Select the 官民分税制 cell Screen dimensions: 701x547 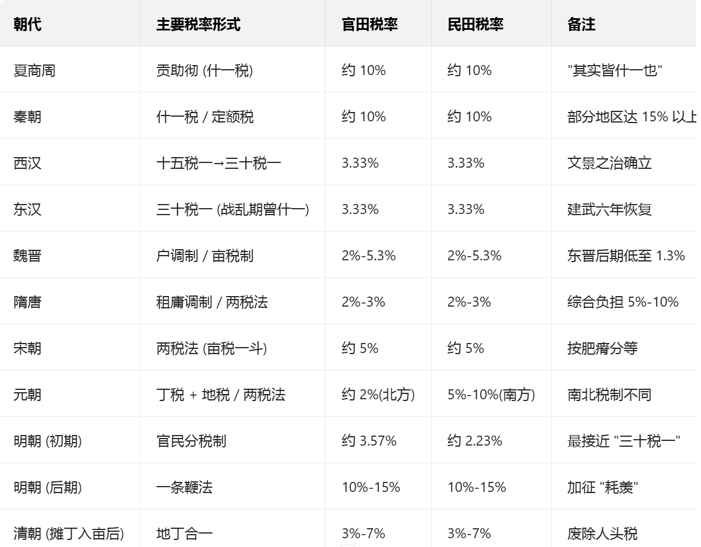click(191, 441)
